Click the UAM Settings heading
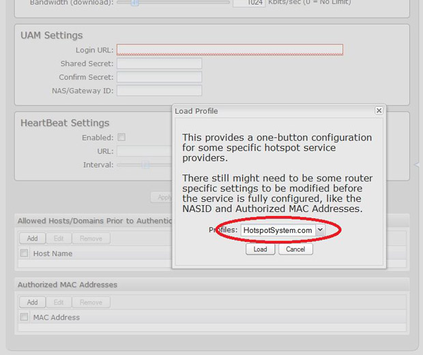Image resolution: width=423 pixels, height=355 pixels. coord(52,35)
